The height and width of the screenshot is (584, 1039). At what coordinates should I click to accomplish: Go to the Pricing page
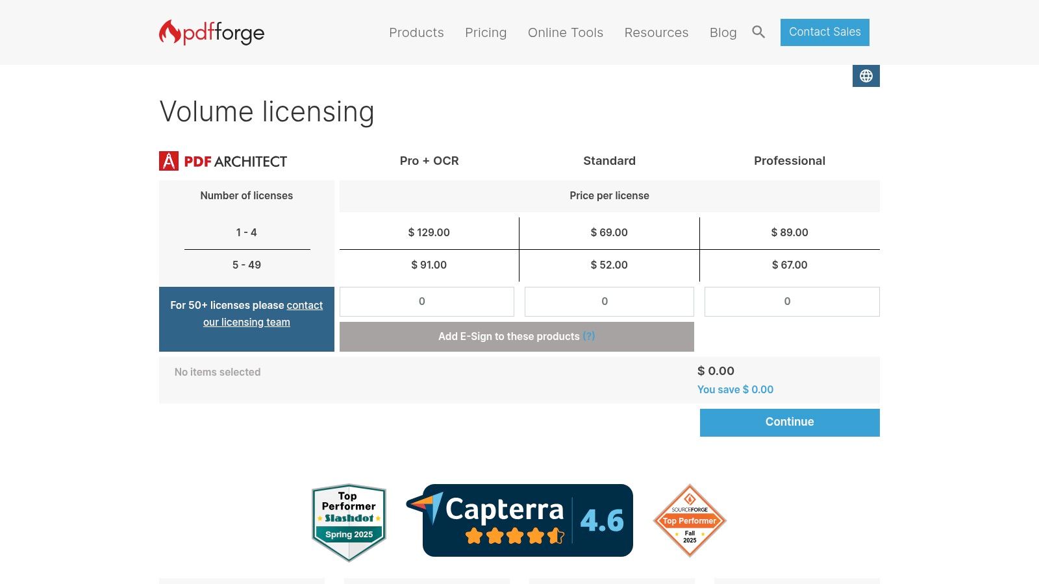click(x=486, y=32)
